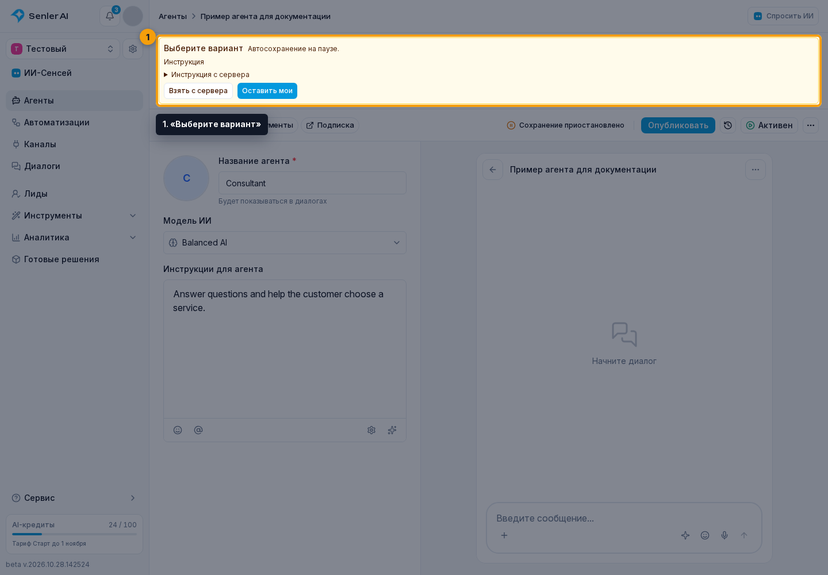The height and width of the screenshot is (575, 828).
Task: Click the AI sparkle improve instructions icon
Action: coord(392,430)
